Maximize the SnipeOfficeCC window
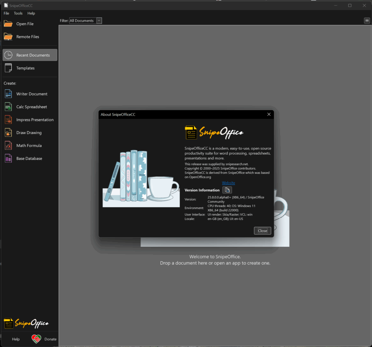Image resolution: width=372 pixels, height=347 pixels. (x=350, y=5)
